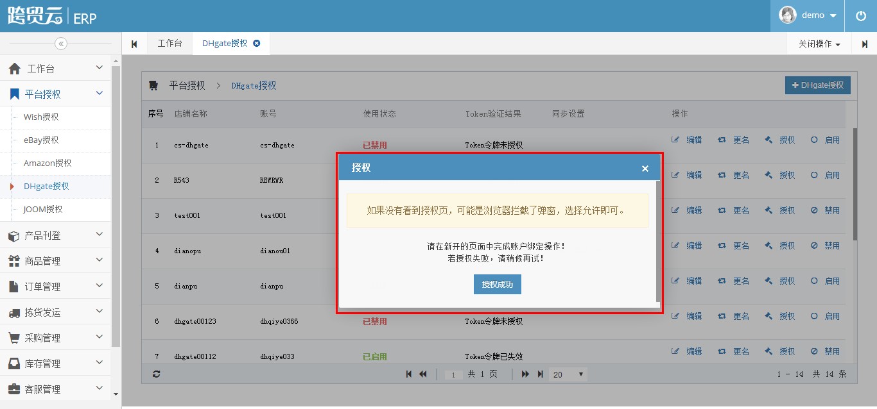Open the 关闭操作 dropdown
The height and width of the screenshot is (409, 877).
[x=819, y=44]
